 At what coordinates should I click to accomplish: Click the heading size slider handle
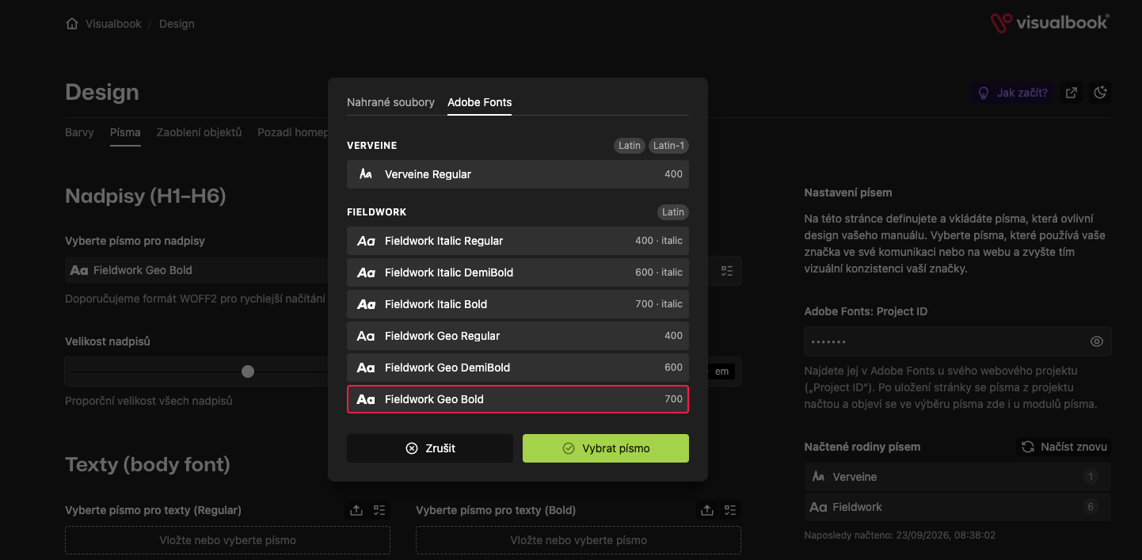tap(248, 371)
